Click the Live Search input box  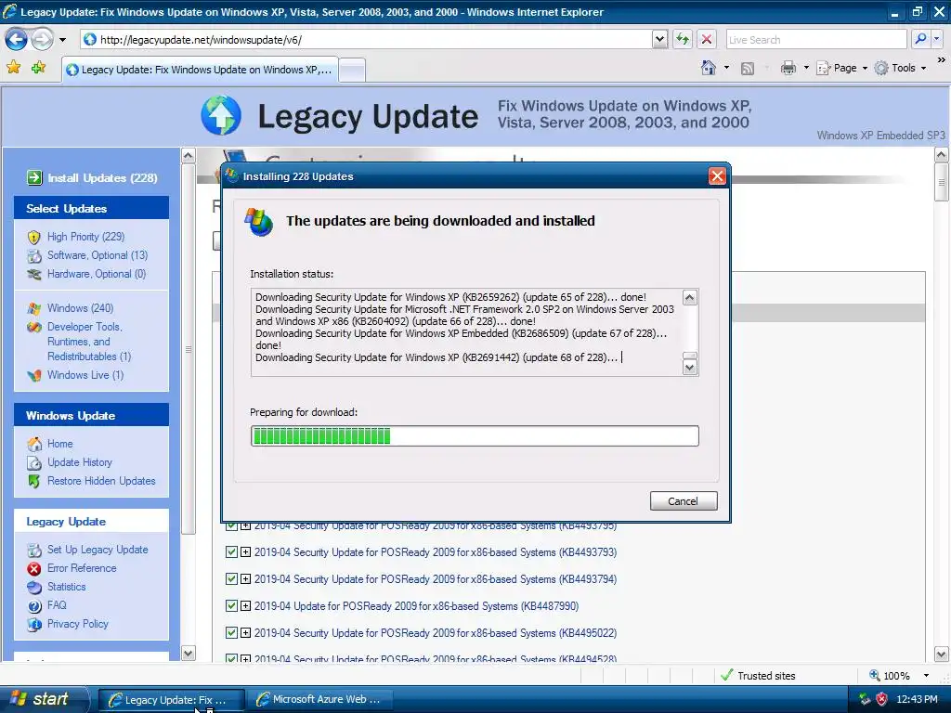(x=815, y=39)
